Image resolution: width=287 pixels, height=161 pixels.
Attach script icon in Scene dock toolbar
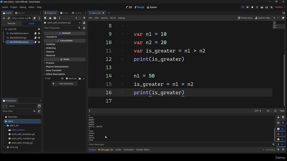point(35,18)
